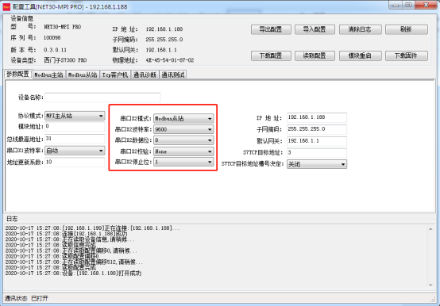Click the 导入配置 button
The height and width of the screenshot is (306, 440).
coord(315,29)
